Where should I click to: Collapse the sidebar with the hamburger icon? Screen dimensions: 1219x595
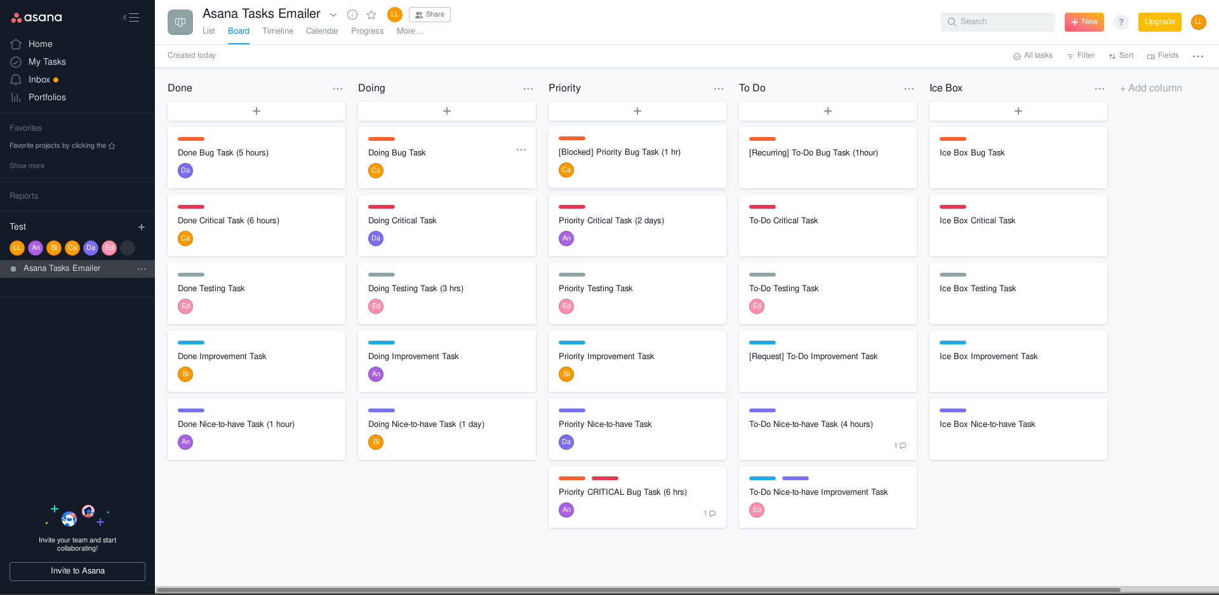[x=131, y=18]
